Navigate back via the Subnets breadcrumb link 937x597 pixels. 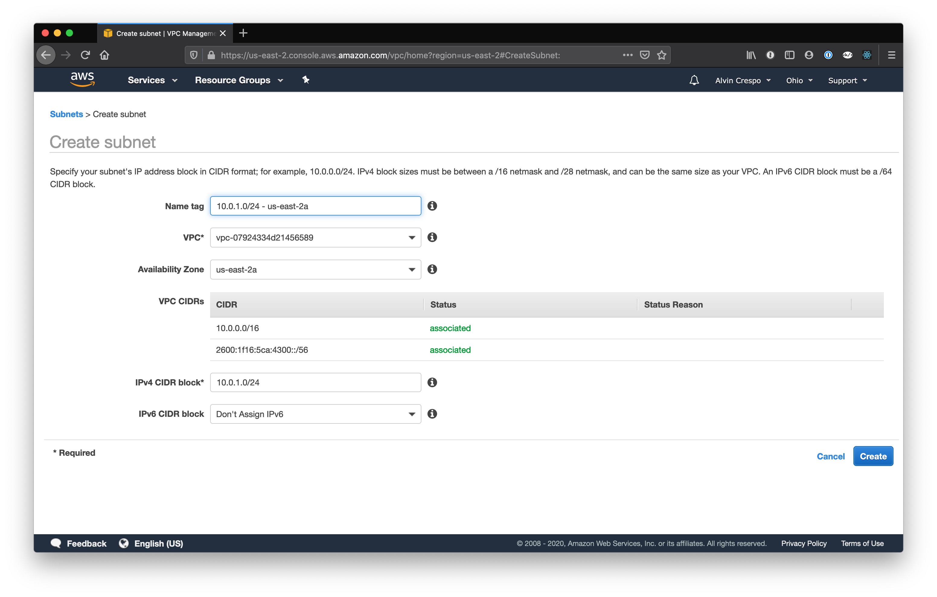coord(66,114)
